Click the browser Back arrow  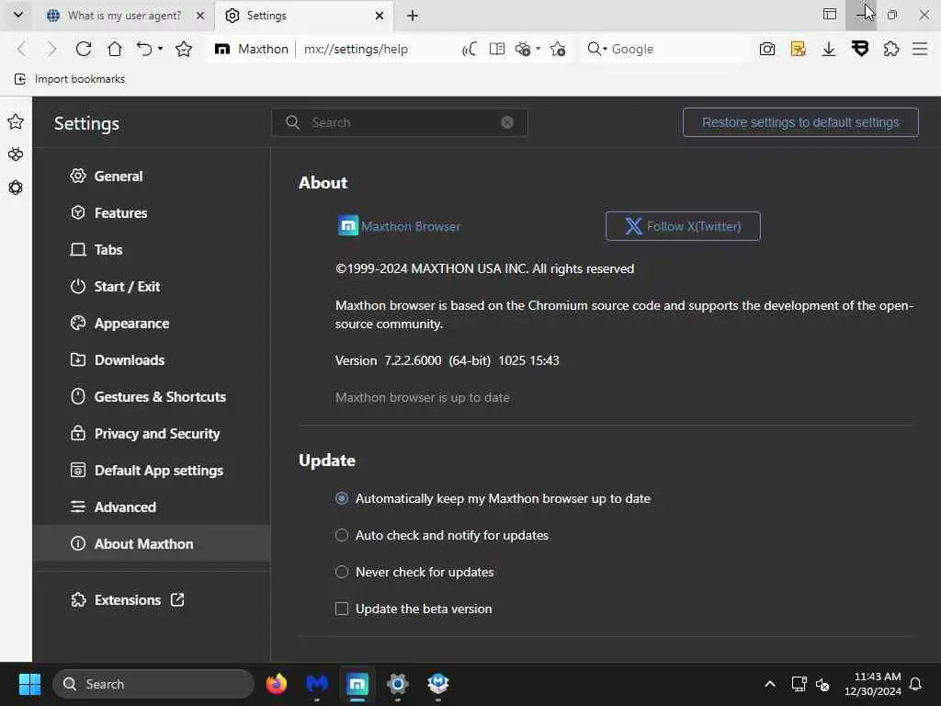[x=22, y=49]
